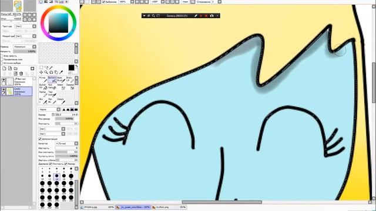The image size is (376, 211).
Task: Toggle visibility of the selected lower layer
Action: [4, 90]
